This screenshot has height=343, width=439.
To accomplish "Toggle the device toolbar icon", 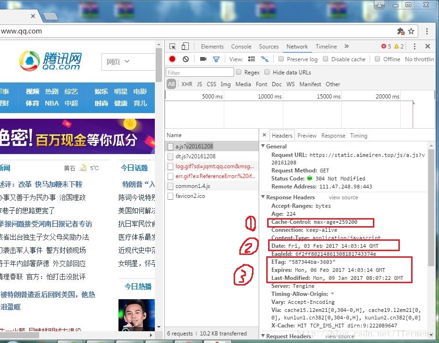I will point(185,46).
